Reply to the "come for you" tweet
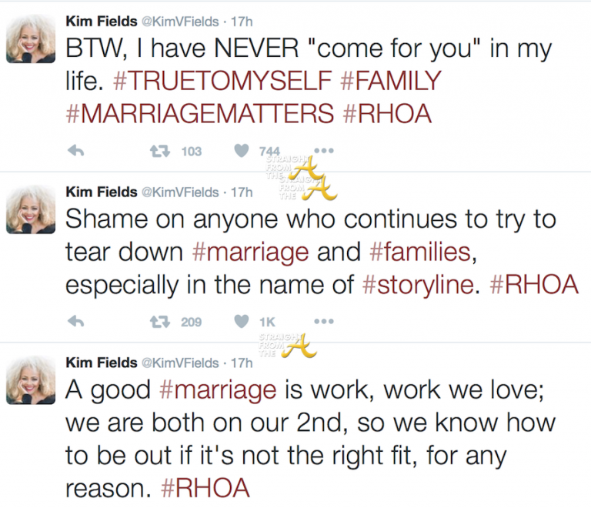The height and width of the screenshot is (508, 591). click(x=75, y=152)
